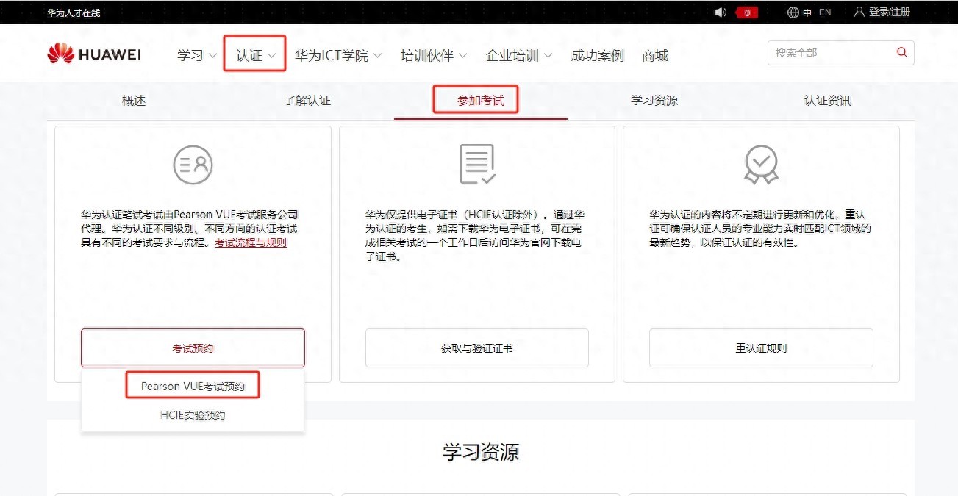Image resolution: width=958 pixels, height=496 pixels.
Task: Expand the 认证 dropdown menu
Action: [x=255, y=55]
